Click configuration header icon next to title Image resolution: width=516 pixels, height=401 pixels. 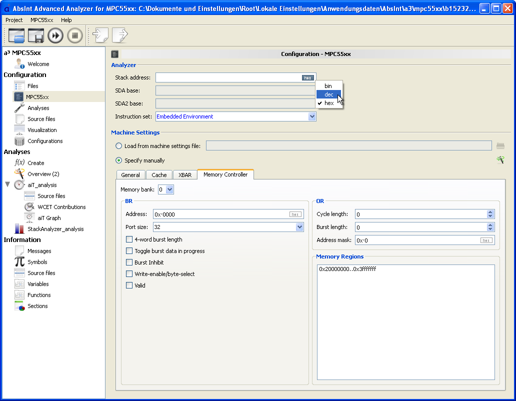click(115, 54)
